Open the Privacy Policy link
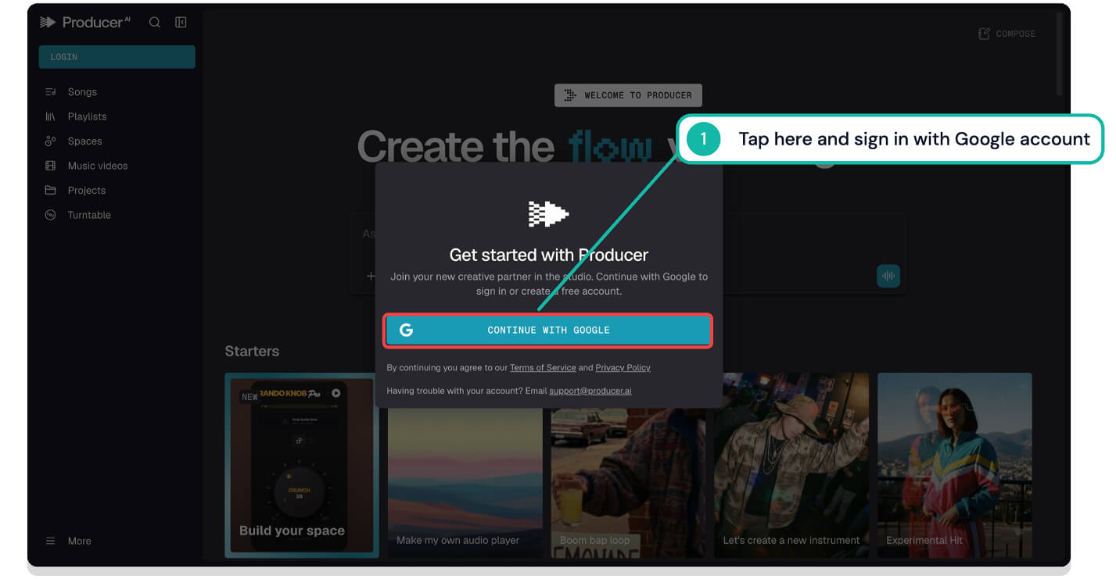The height and width of the screenshot is (579, 1116). (x=623, y=367)
